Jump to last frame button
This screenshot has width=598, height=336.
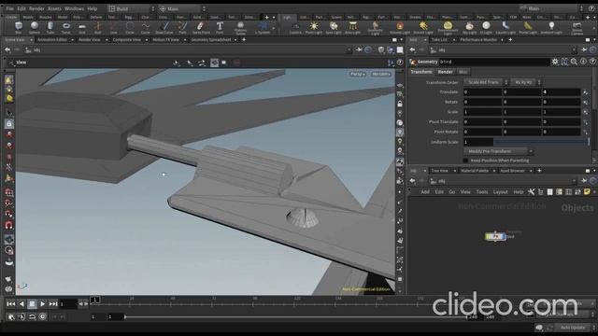53,303
